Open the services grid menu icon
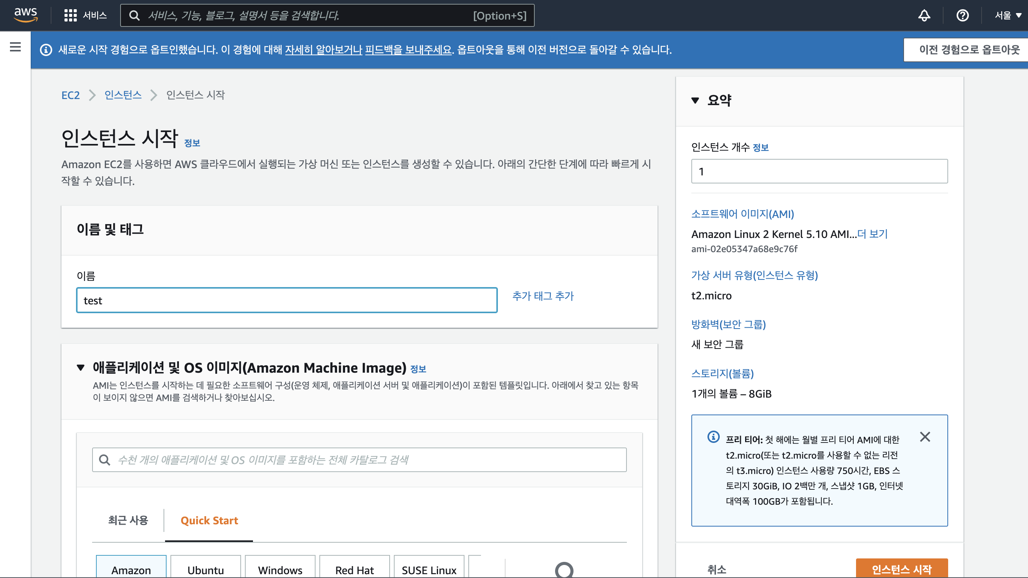The image size is (1028, 578). pos(71,16)
